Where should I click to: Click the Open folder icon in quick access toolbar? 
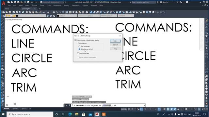(12, 2)
